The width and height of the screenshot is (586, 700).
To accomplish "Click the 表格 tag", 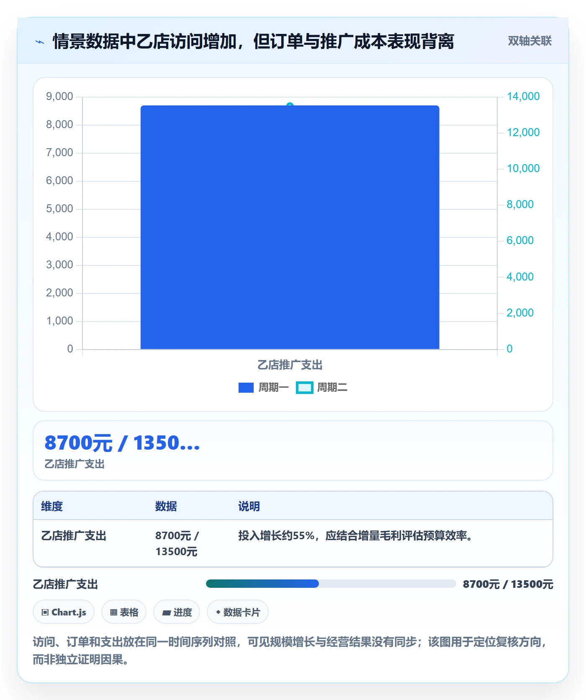I will click(124, 612).
